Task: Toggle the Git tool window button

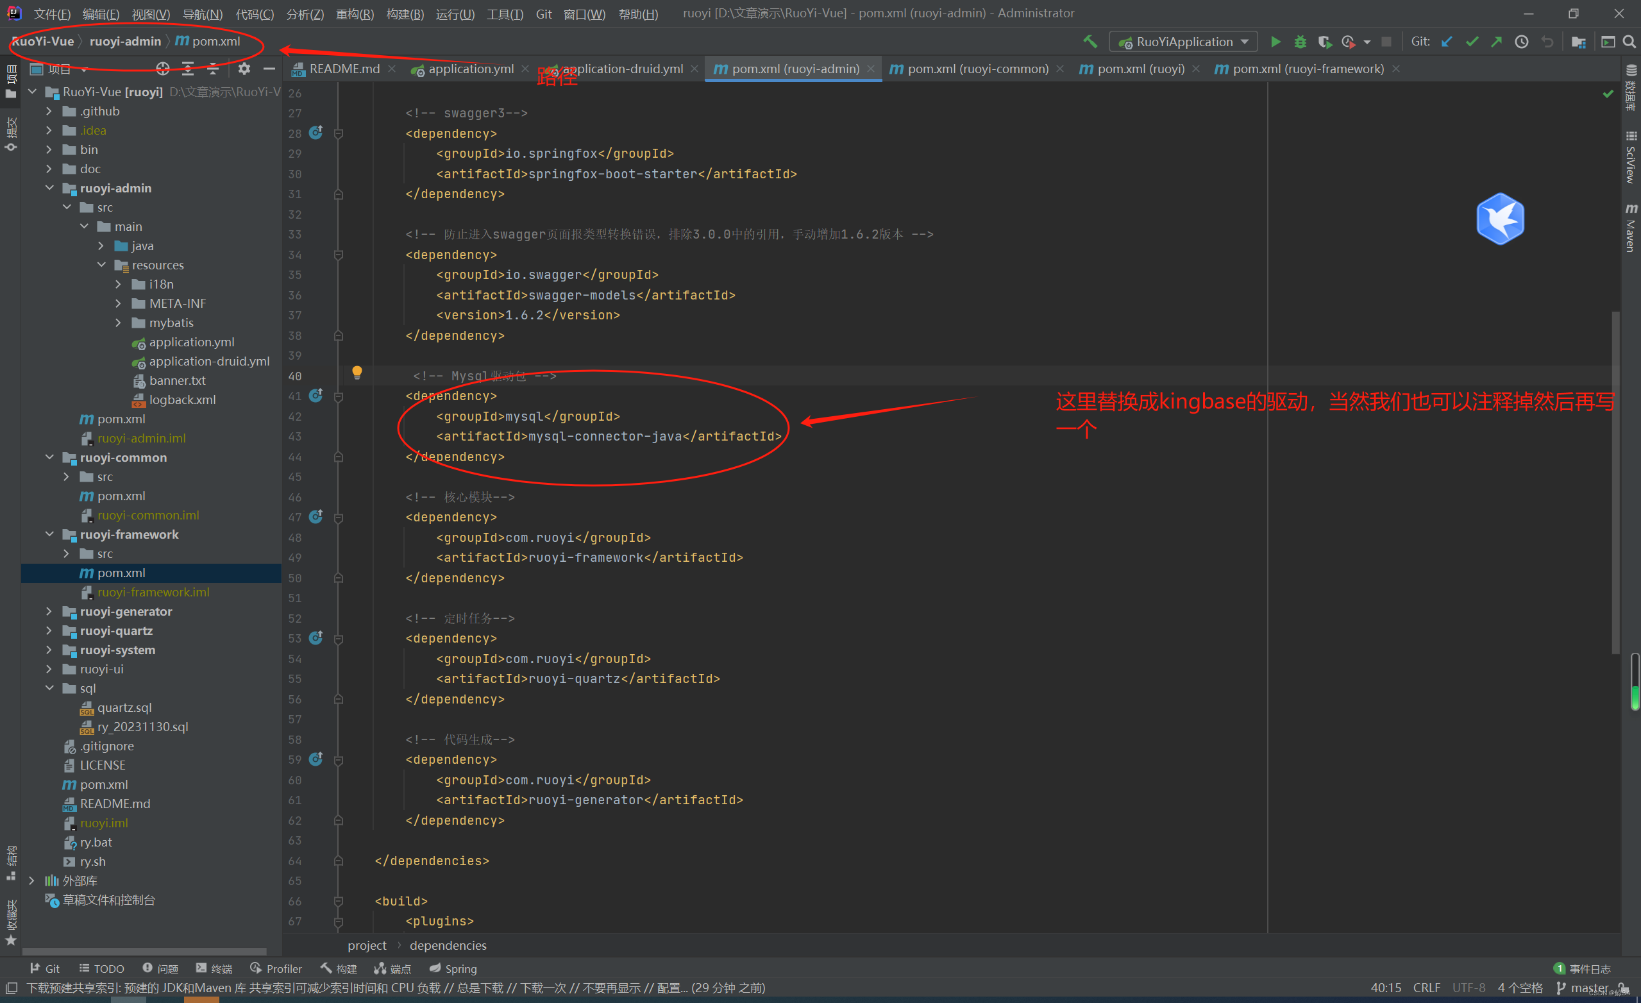Action: 46,968
